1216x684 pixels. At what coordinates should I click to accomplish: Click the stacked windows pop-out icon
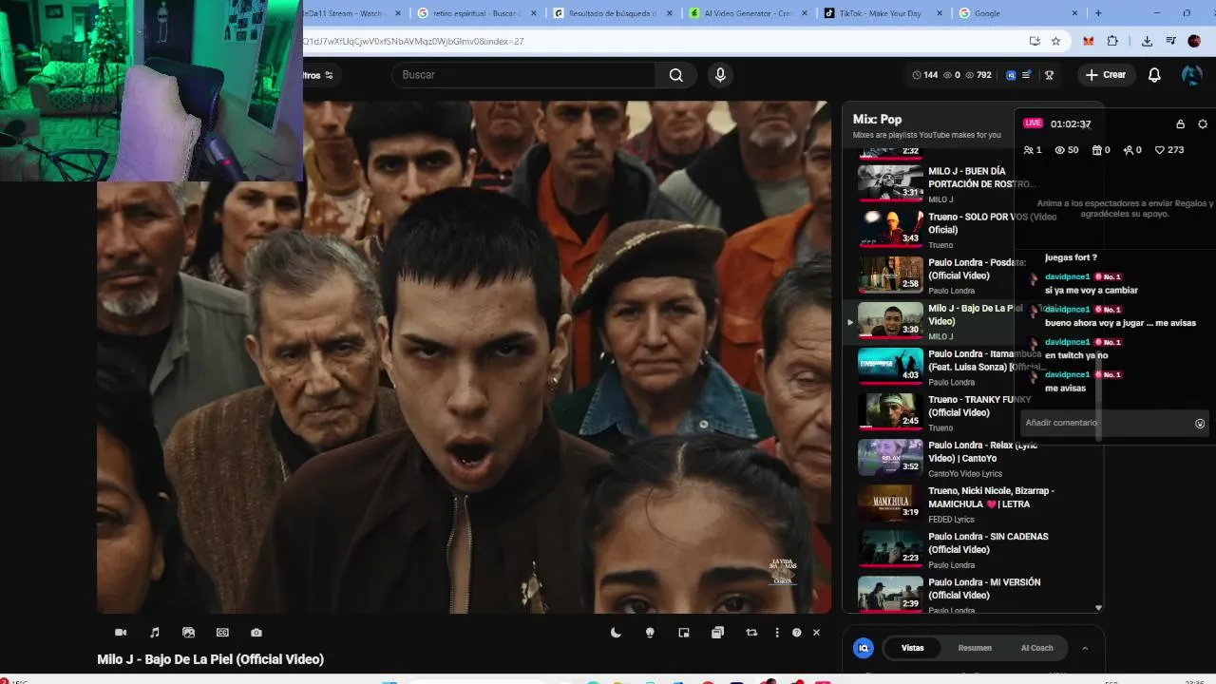coord(717,633)
